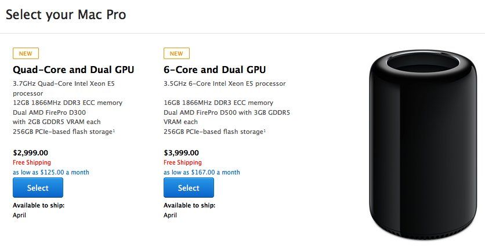Click the $3,999.00 price
This screenshot has height=251, width=485.
(x=183, y=153)
